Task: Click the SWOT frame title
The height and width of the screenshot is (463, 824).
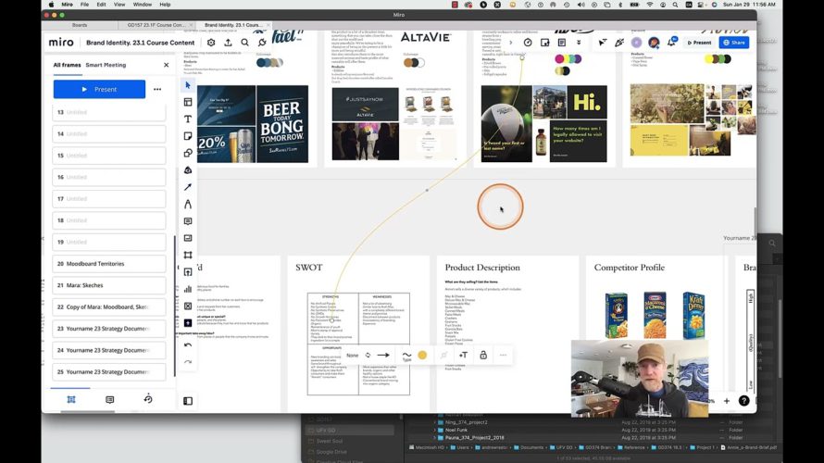Action: [x=309, y=268]
